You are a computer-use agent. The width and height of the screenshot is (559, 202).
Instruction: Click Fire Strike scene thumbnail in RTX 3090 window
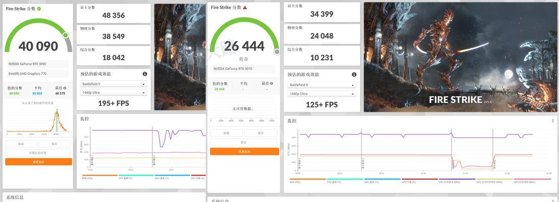click(x=180, y=57)
